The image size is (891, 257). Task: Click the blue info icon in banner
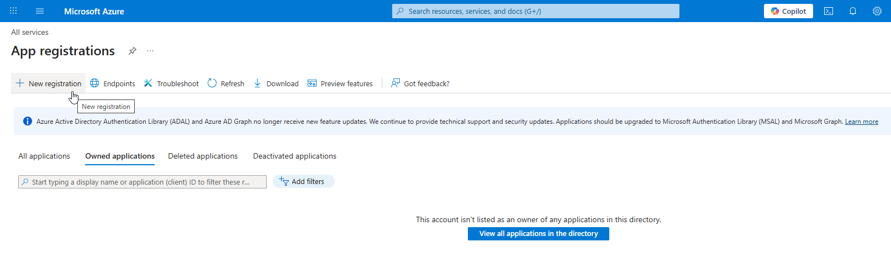coord(27,121)
